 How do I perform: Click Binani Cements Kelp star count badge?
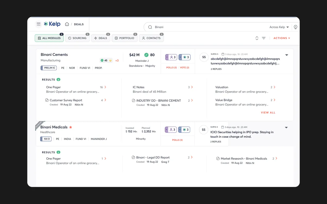coord(184,57)
